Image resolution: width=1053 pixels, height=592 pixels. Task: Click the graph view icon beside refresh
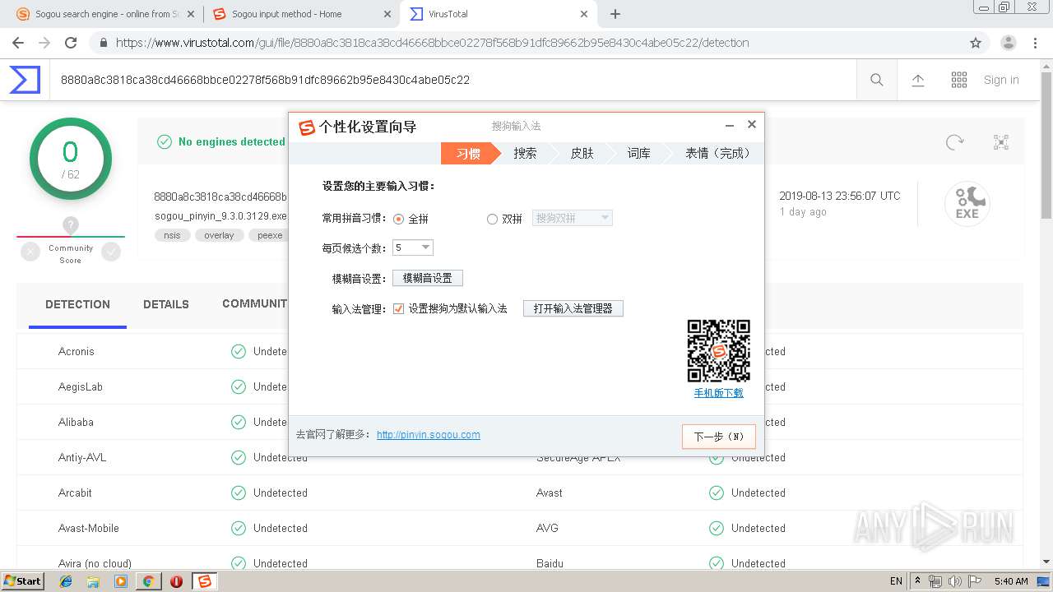[1001, 142]
